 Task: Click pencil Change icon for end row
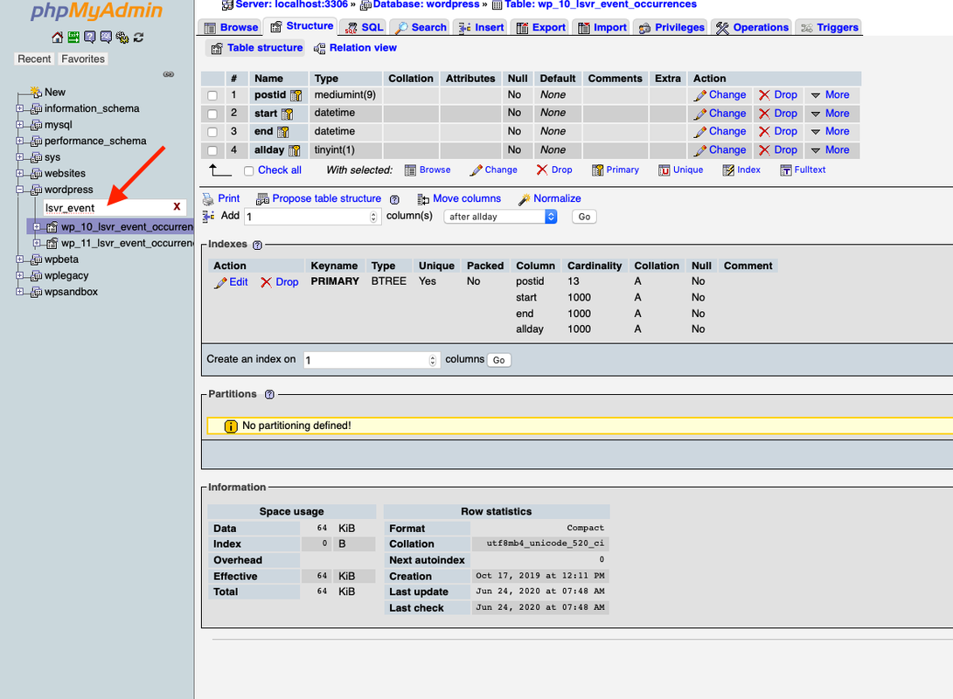tap(700, 132)
